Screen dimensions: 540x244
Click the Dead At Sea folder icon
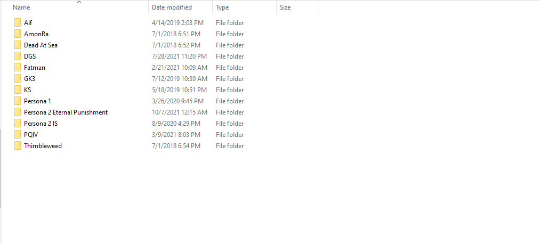pyautogui.click(x=18, y=45)
